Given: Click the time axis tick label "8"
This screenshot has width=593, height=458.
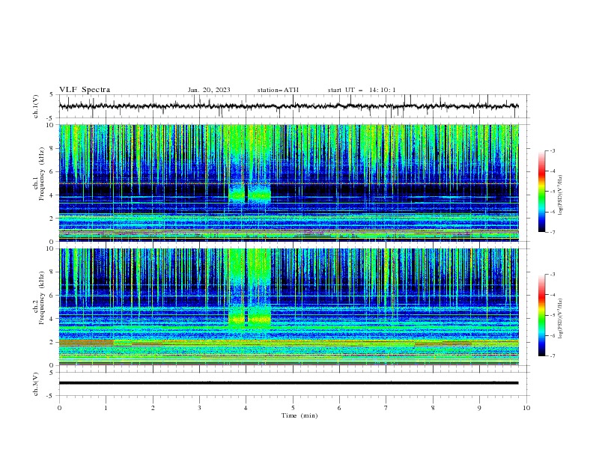Looking at the screenshot, I should click(433, 408).
